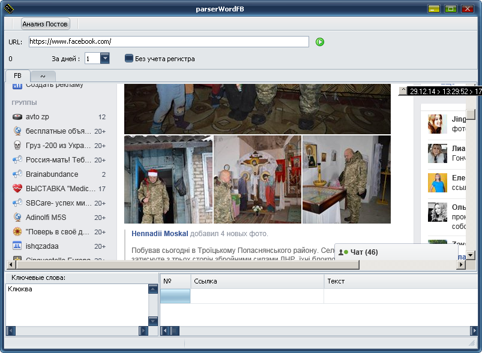Screen dimensions: 482x353
Task: Click into the URL input field
Action: [x=169, y=42]
